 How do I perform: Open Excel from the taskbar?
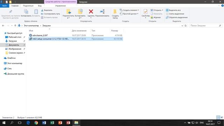[x=52, y=123]
